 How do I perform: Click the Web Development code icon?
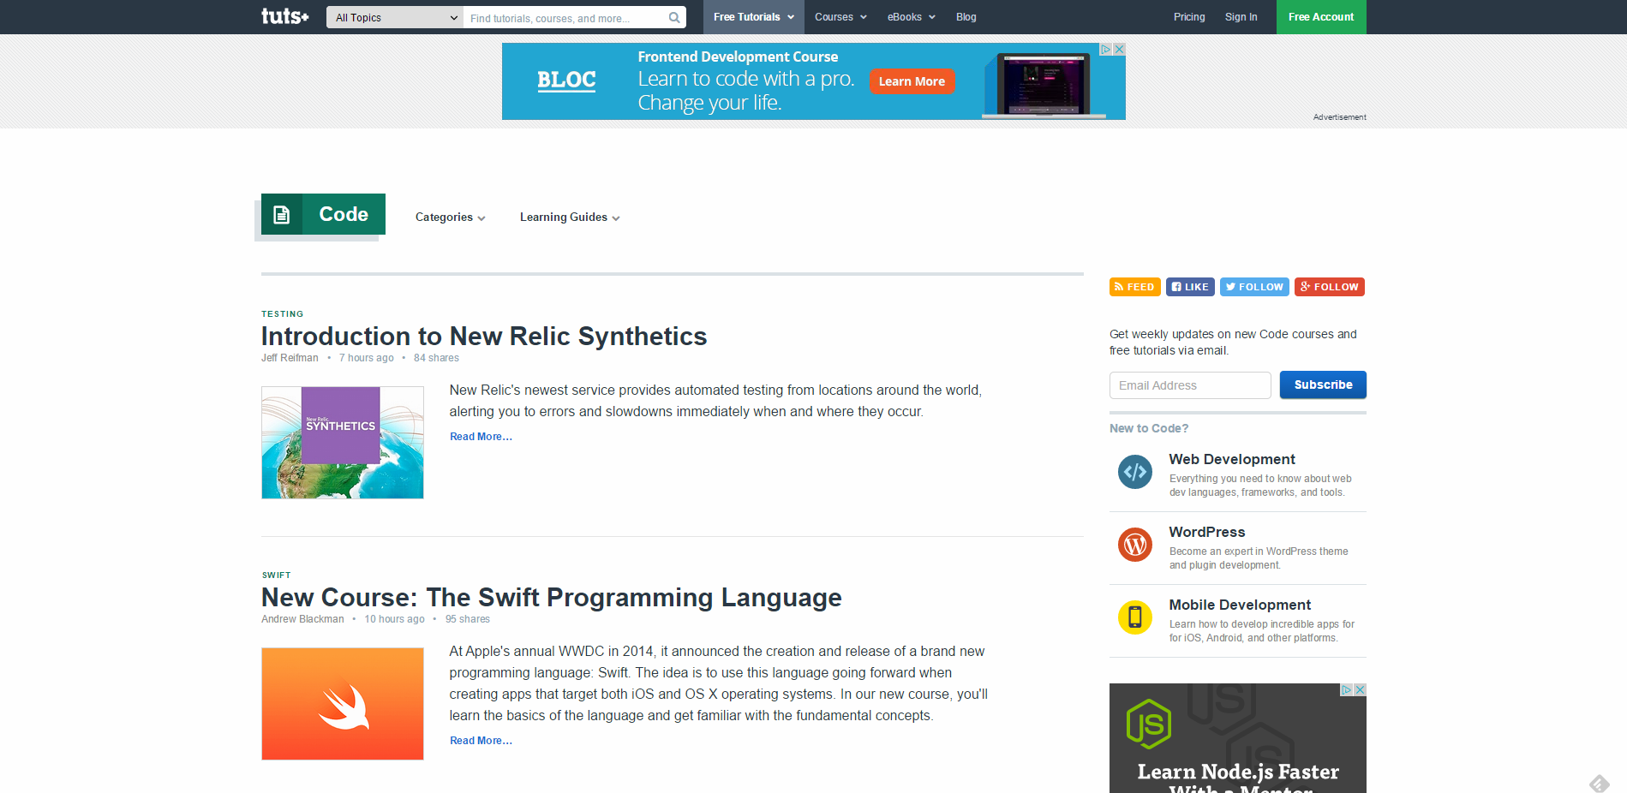tap(1135, 472)
